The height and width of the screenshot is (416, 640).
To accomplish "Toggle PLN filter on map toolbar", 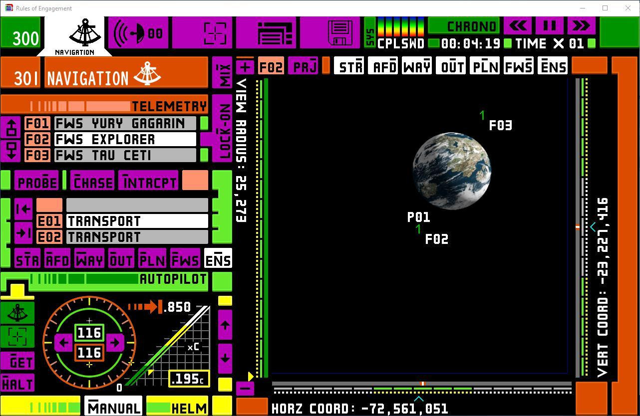I will pyautogui.click(x=485, y=66).
